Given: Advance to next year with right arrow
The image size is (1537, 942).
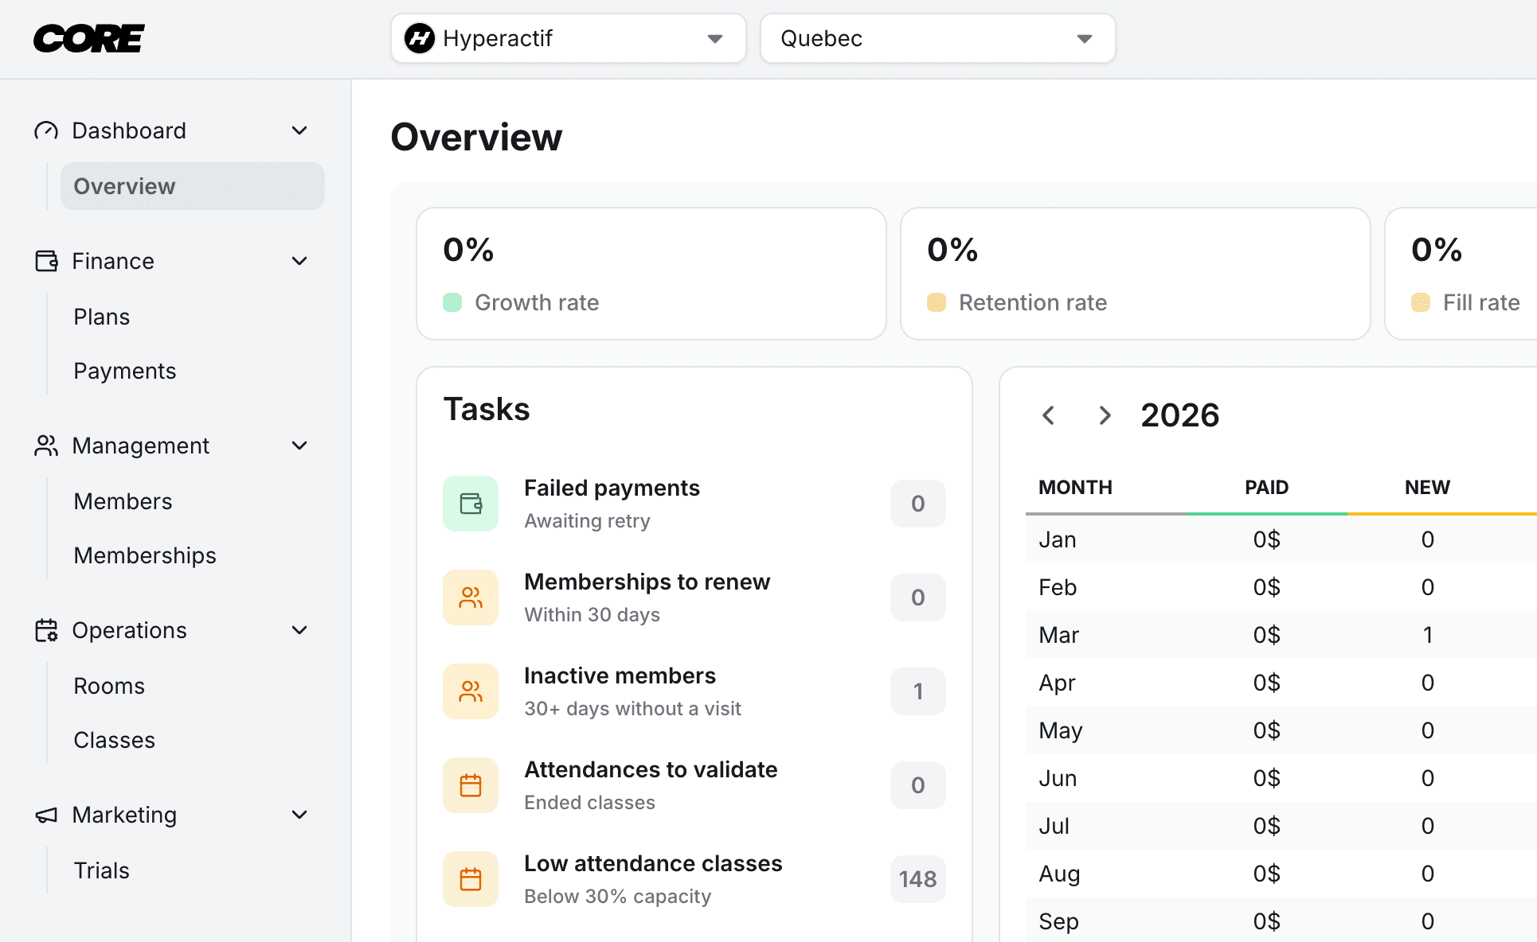Looking at the screenshot, I should pyautogui.click(x=1105, y=415).
